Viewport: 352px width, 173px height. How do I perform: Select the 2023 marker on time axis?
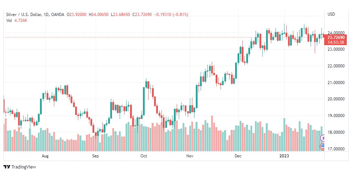(285, 156)
